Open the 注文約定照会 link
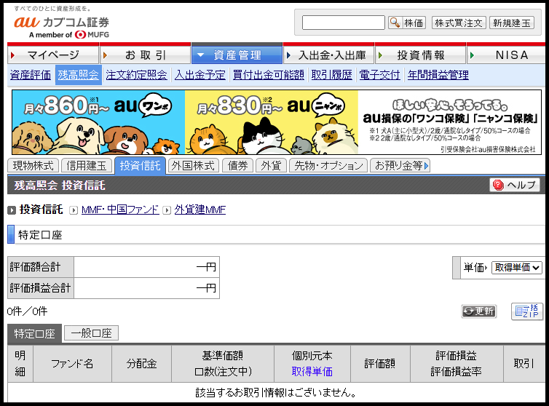Viewport: 549px width, 406px height. [x=136, y=74]
